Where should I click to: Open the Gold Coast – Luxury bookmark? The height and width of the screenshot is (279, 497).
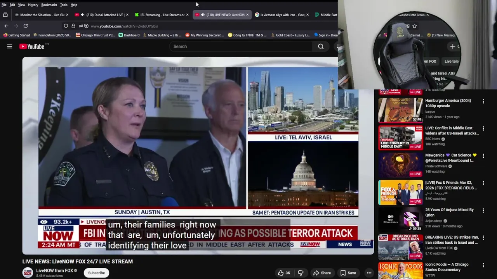[x=290, y=35]
